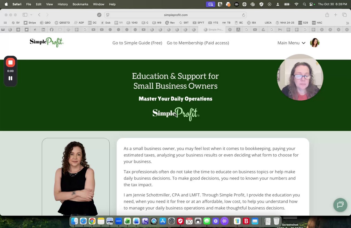Screen dimensions: 351x228
Task: Open the Stripe bookmark
Action: point(30,23)
